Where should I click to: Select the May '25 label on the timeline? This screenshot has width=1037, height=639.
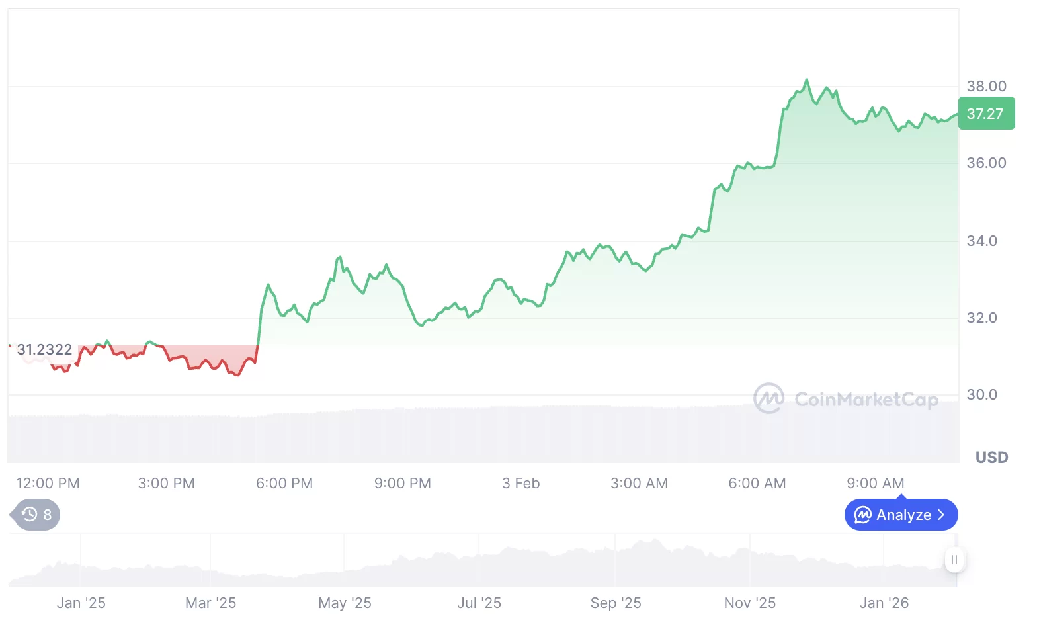tap(345, 603)
